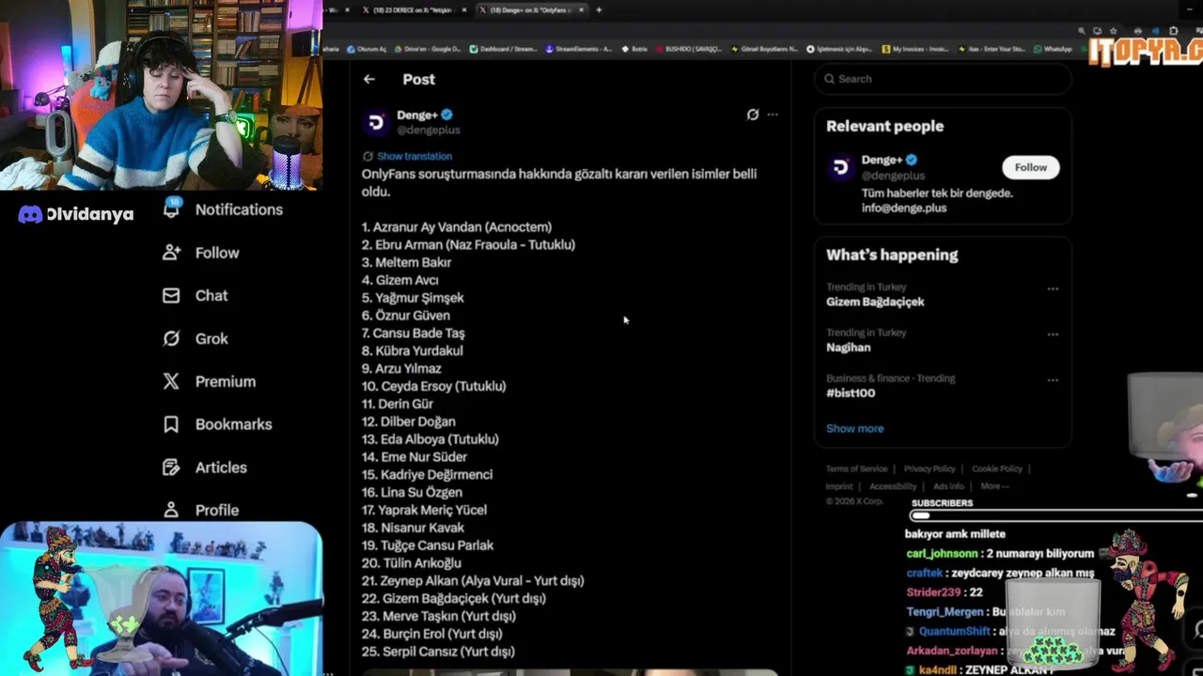Image resolution: width=1203 pixels, height=676 pixels.
Task: Open the Bookmarks sidebar item
Action: (x=217, y=424)
